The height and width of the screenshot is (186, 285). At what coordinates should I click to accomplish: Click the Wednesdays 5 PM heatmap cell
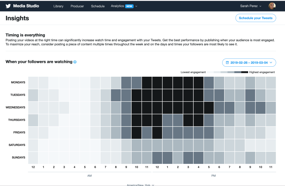[x=209, y=108]
